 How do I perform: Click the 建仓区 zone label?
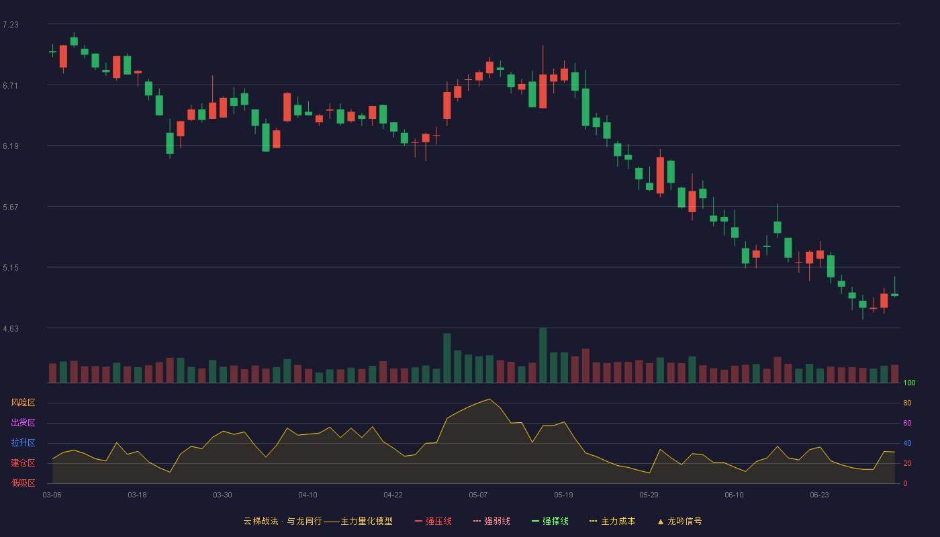pos(23,463)
